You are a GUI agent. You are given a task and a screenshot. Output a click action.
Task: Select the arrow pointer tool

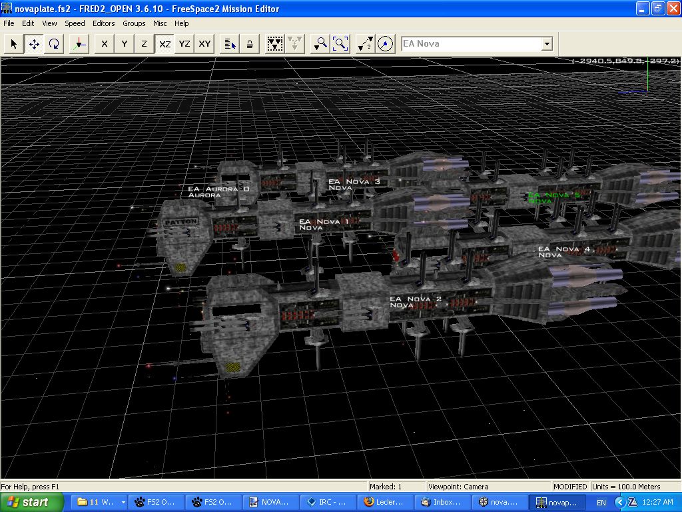click(14, 44)
